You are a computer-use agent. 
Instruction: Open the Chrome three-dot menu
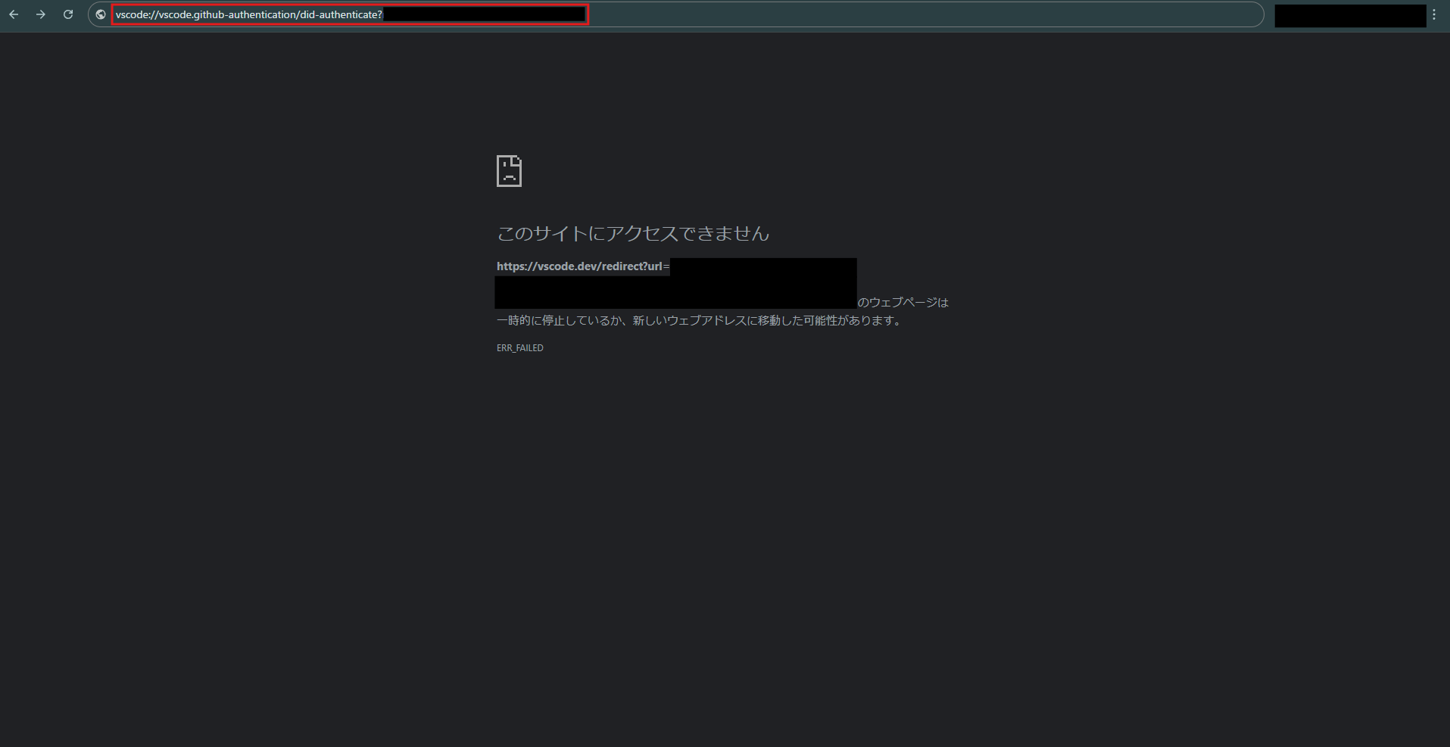point(1434,14)
